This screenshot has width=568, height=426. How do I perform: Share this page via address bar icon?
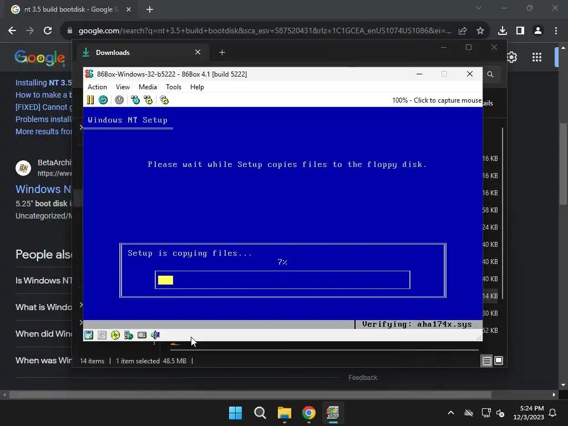click(463, 31)
